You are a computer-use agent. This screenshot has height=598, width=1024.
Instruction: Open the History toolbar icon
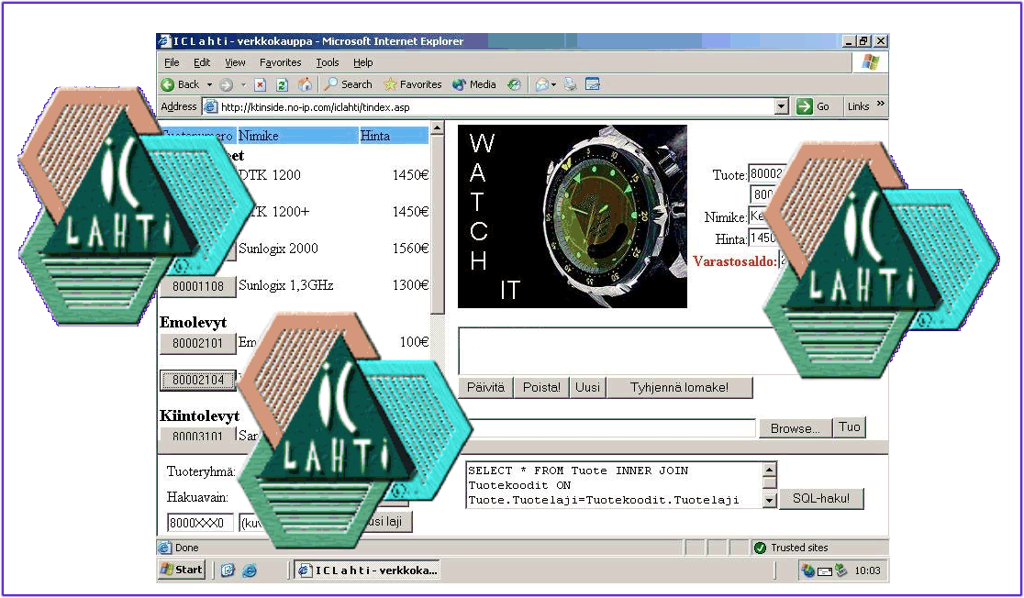click(515, 84)
